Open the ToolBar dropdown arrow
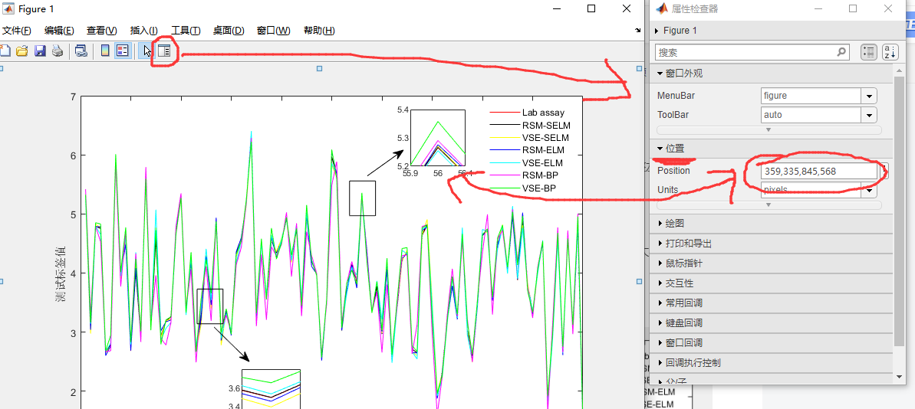Viewport: 915px width, 409px height. pos(870,115)
